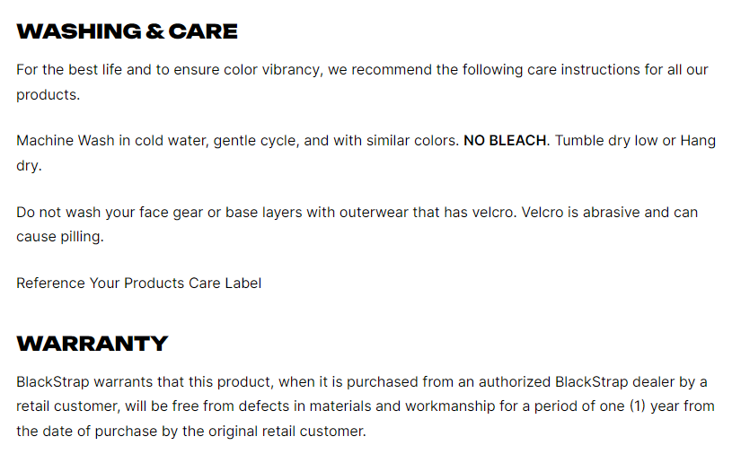Click the WARRANTY section heading
741x454 pixels.
tap(92, 344)
